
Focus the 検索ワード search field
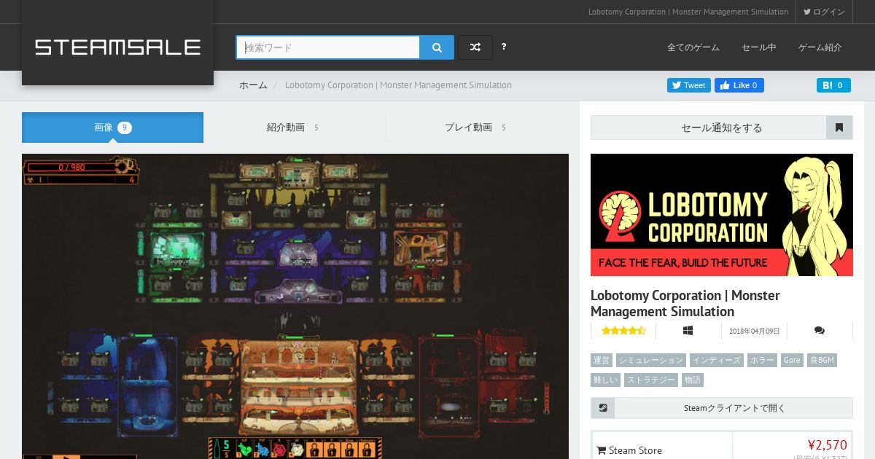[x=328, y=47]
